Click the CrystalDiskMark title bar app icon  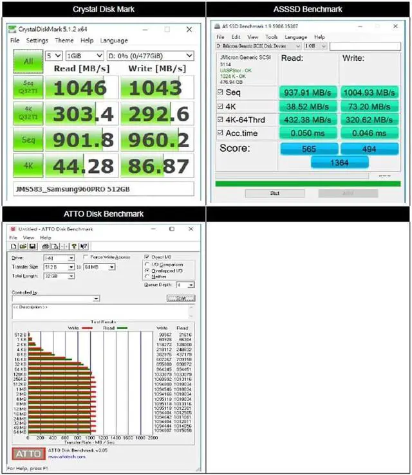coord(12,30)
